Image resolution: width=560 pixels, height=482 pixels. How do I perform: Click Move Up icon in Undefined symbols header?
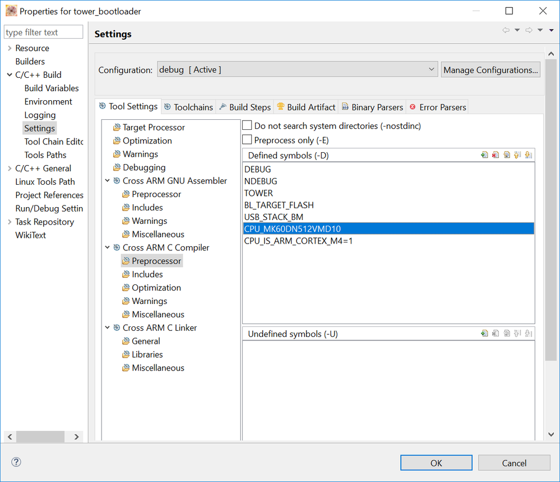pyautogui.click(x=517, y=333)
